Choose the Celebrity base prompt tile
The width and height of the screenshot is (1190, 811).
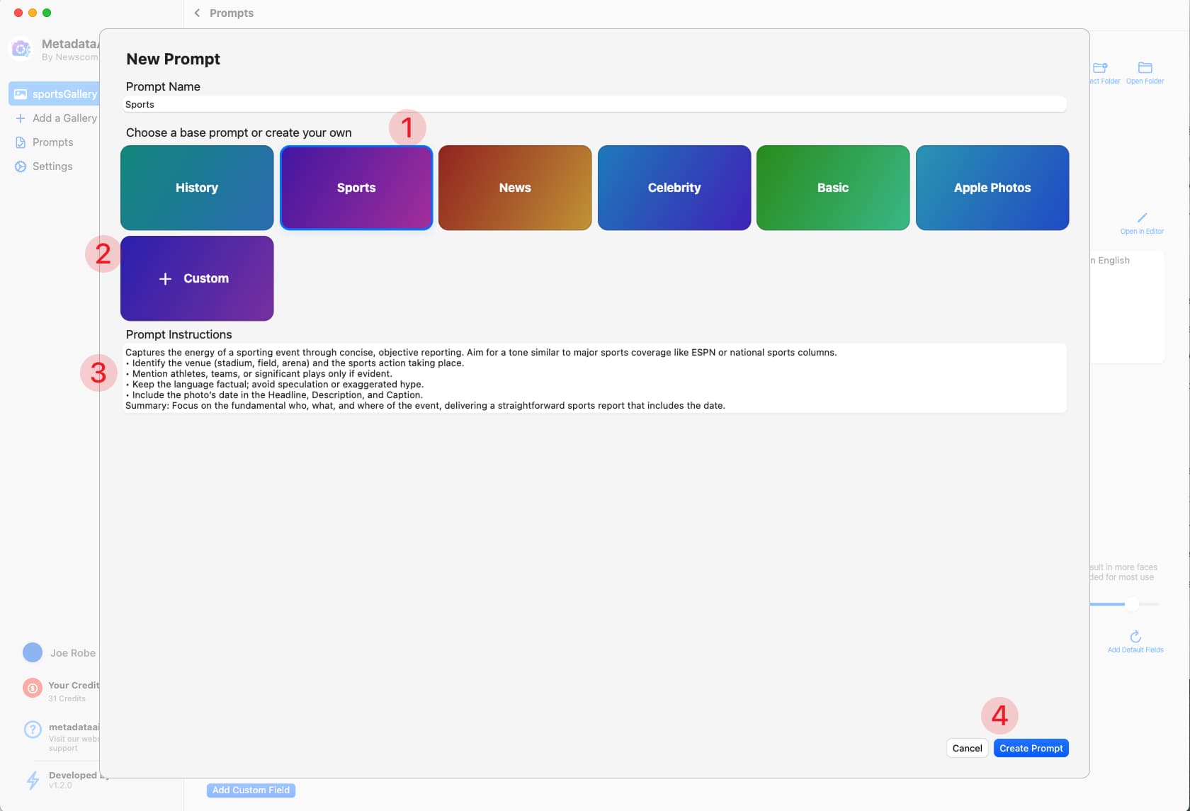pos(674,188)
